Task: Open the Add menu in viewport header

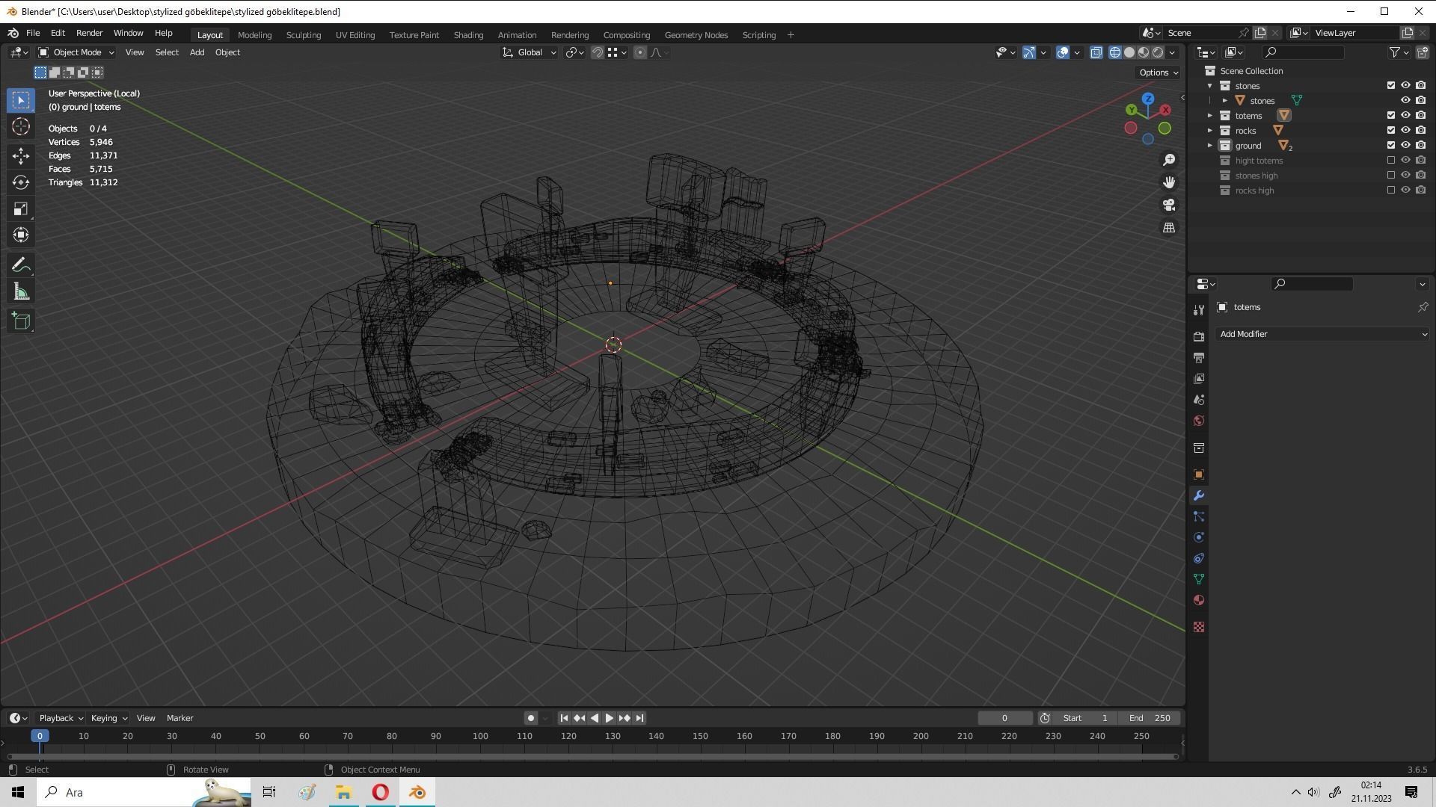Action: point(197,52)
